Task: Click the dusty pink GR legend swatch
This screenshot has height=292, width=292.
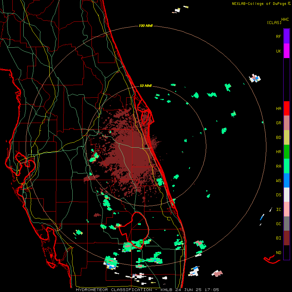Action: tap(286, 123)
